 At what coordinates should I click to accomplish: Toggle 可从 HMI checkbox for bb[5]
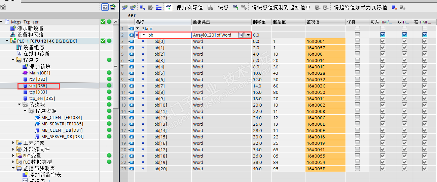click(383, 73)
